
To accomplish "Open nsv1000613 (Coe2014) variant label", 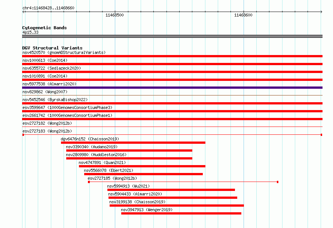I will coord(45,60).
